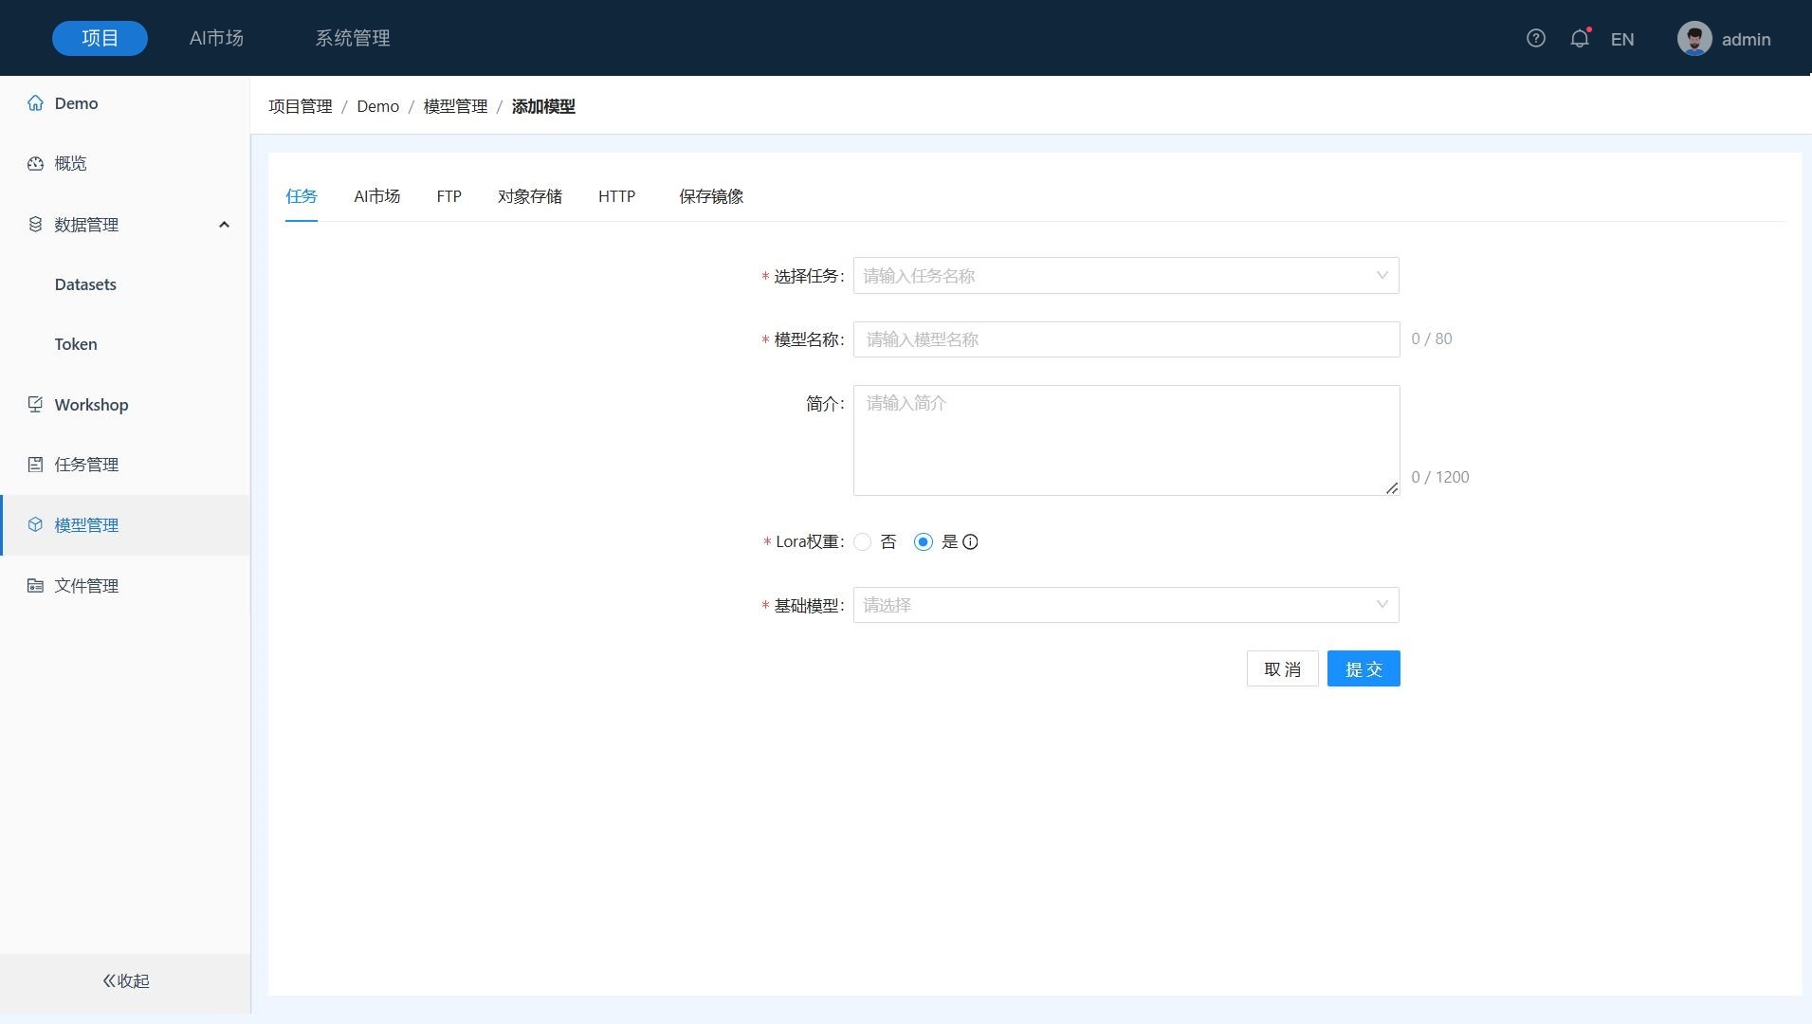Open the 基础模型 dropdown
Image resolution: width=1812 pixels, height=1024 pixels.
[1126, 605]
